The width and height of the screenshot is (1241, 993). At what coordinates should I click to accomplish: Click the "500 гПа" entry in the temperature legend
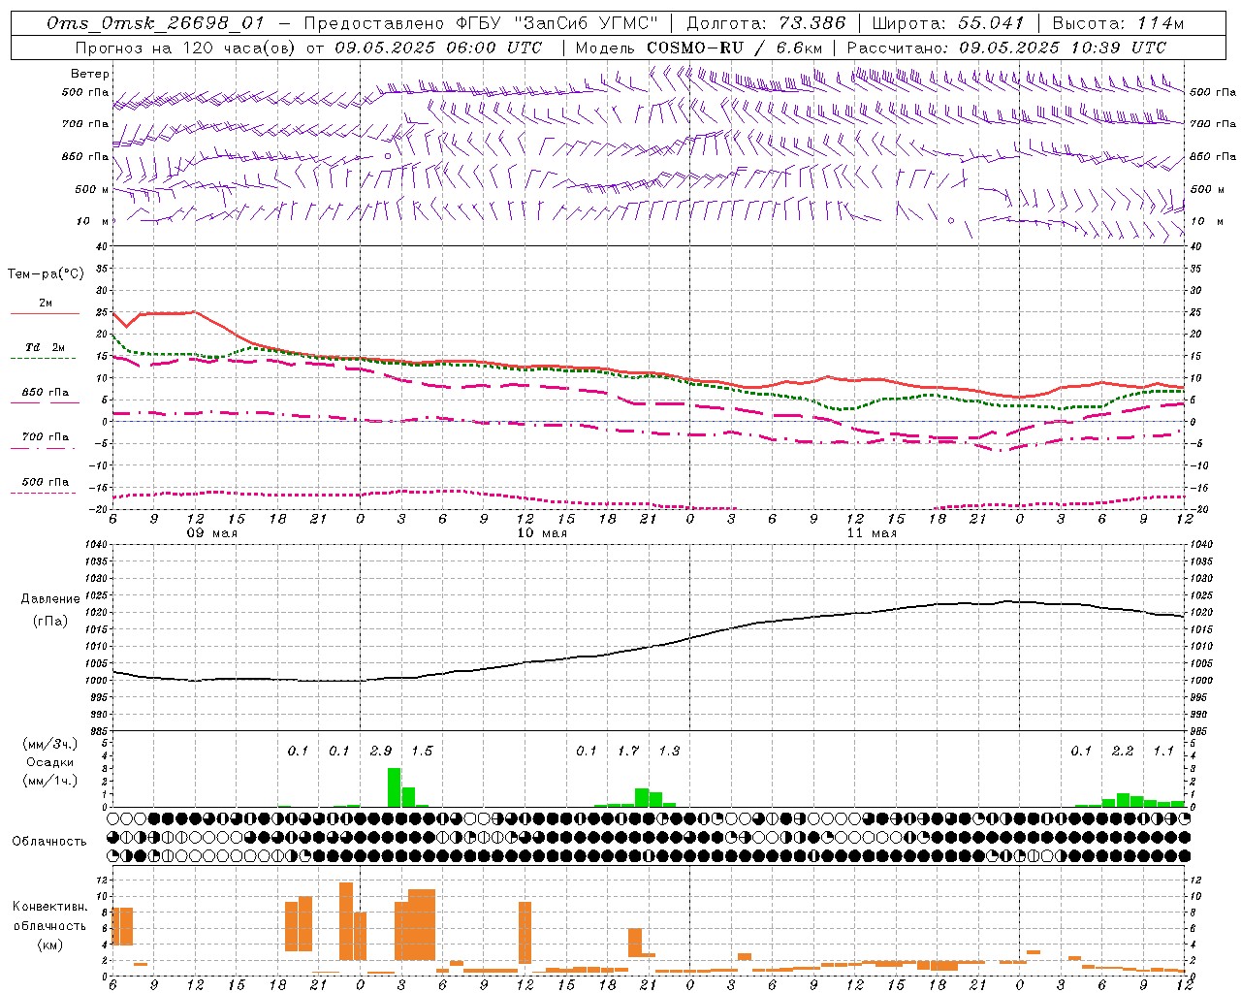click(x=46, y=482)
